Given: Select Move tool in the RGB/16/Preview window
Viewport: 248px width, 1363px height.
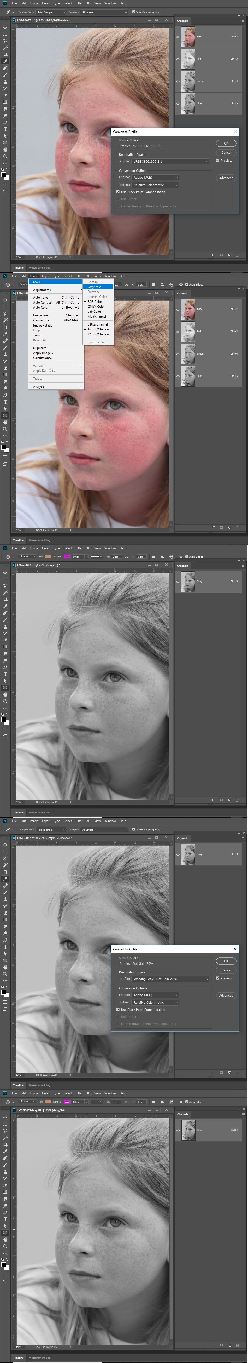Looking at the screenshot, I should pos(5,27).
